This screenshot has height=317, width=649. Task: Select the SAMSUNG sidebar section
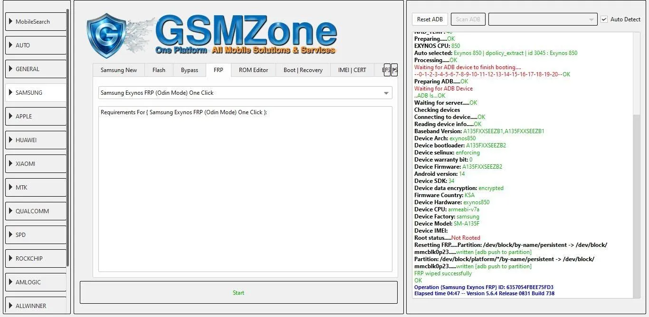coord(36,93)
